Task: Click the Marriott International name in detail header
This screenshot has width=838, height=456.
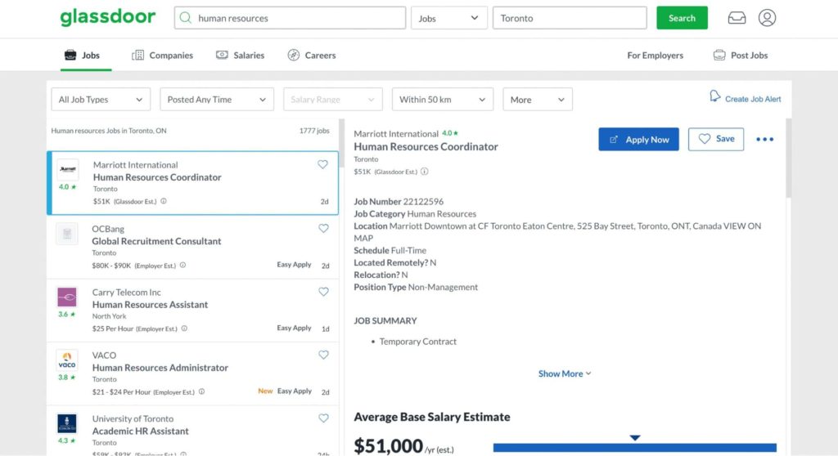Action: [396, 133]
